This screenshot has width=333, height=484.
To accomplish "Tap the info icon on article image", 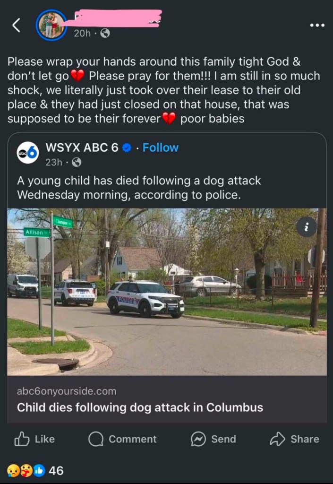I will click(307, 227).
